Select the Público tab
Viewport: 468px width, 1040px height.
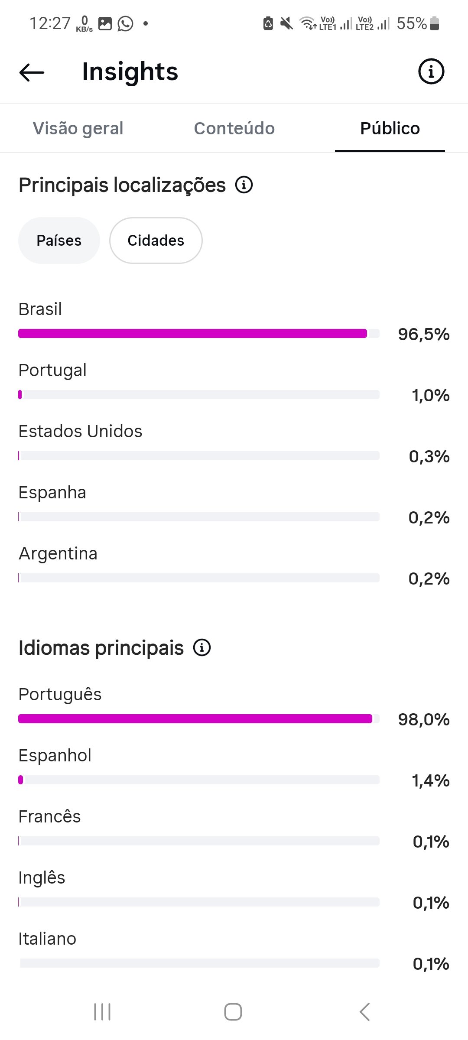(390, 128)
